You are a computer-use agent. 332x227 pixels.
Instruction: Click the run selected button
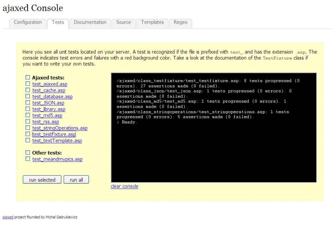(42, 180)
